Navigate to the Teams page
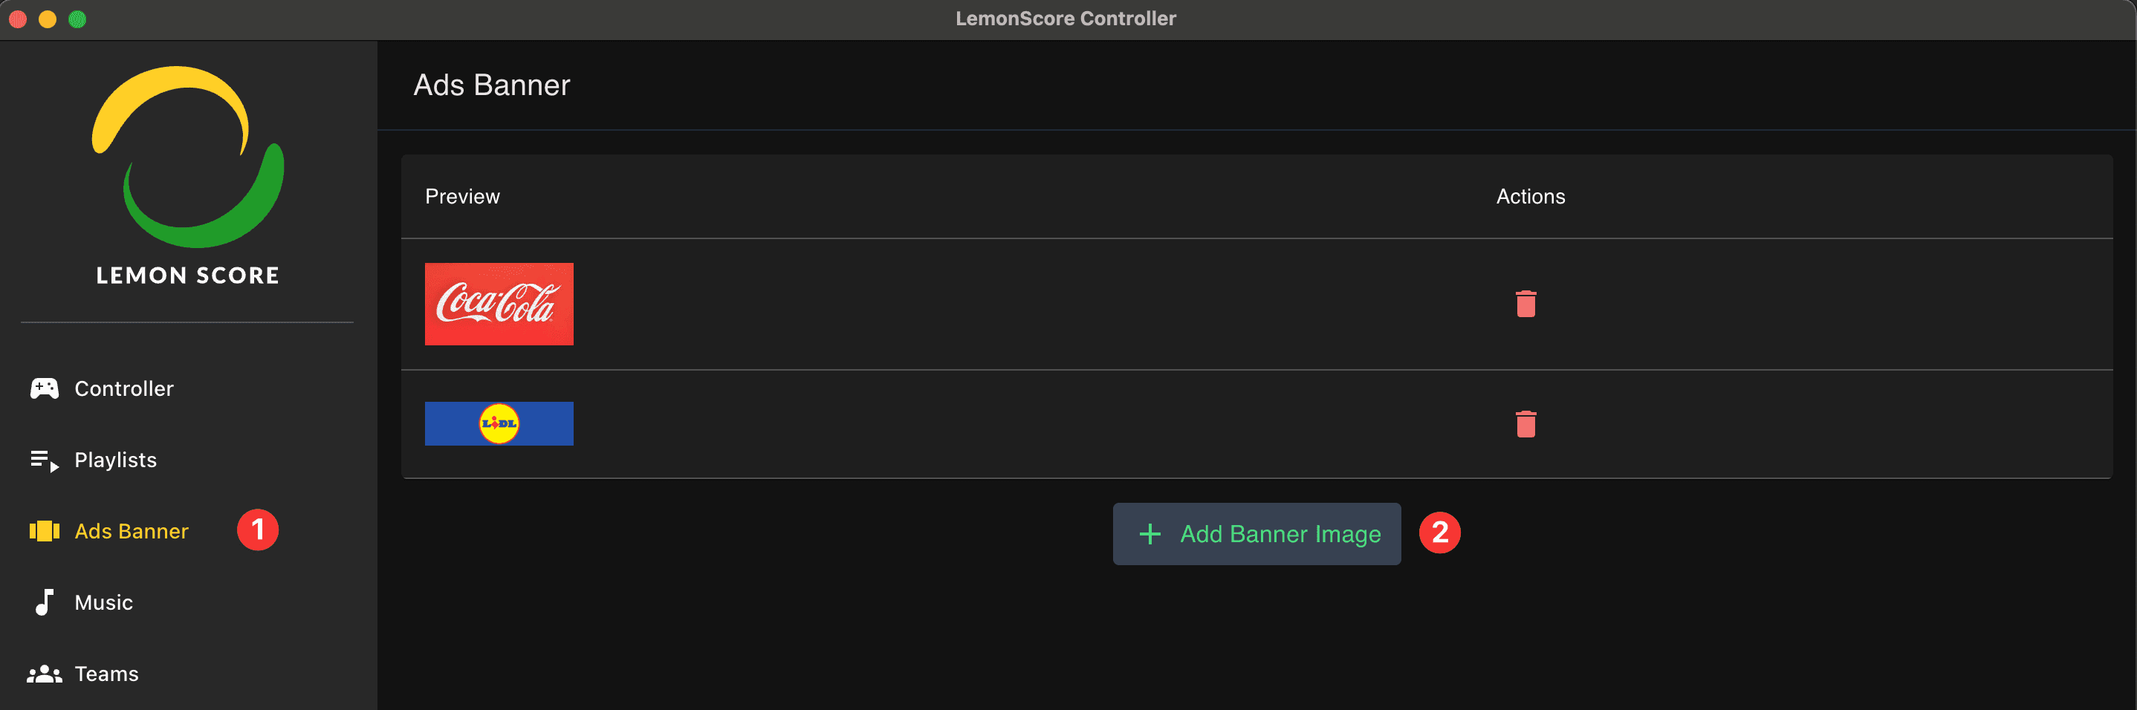2137x710 pixels. [106, 674]
